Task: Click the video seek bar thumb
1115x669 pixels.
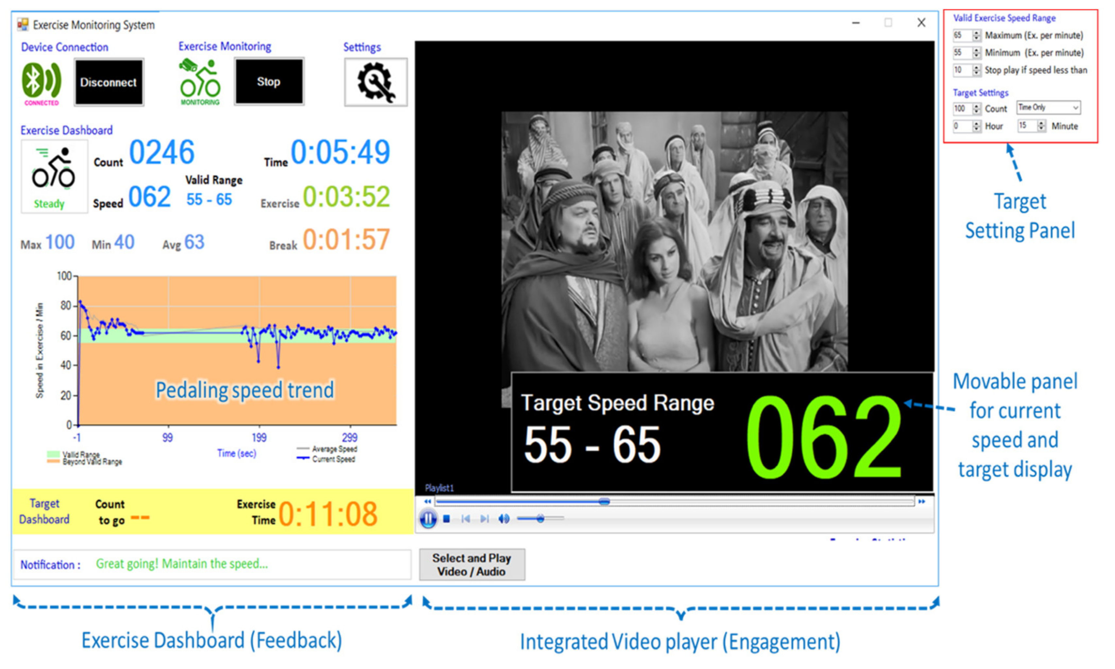Action: 604,501
